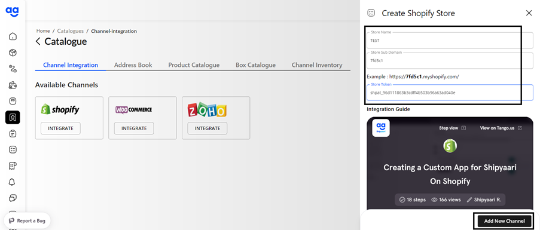Open View on Tango.us link
The height and width of the screenshot is (230, 540).
click(501, 128)
